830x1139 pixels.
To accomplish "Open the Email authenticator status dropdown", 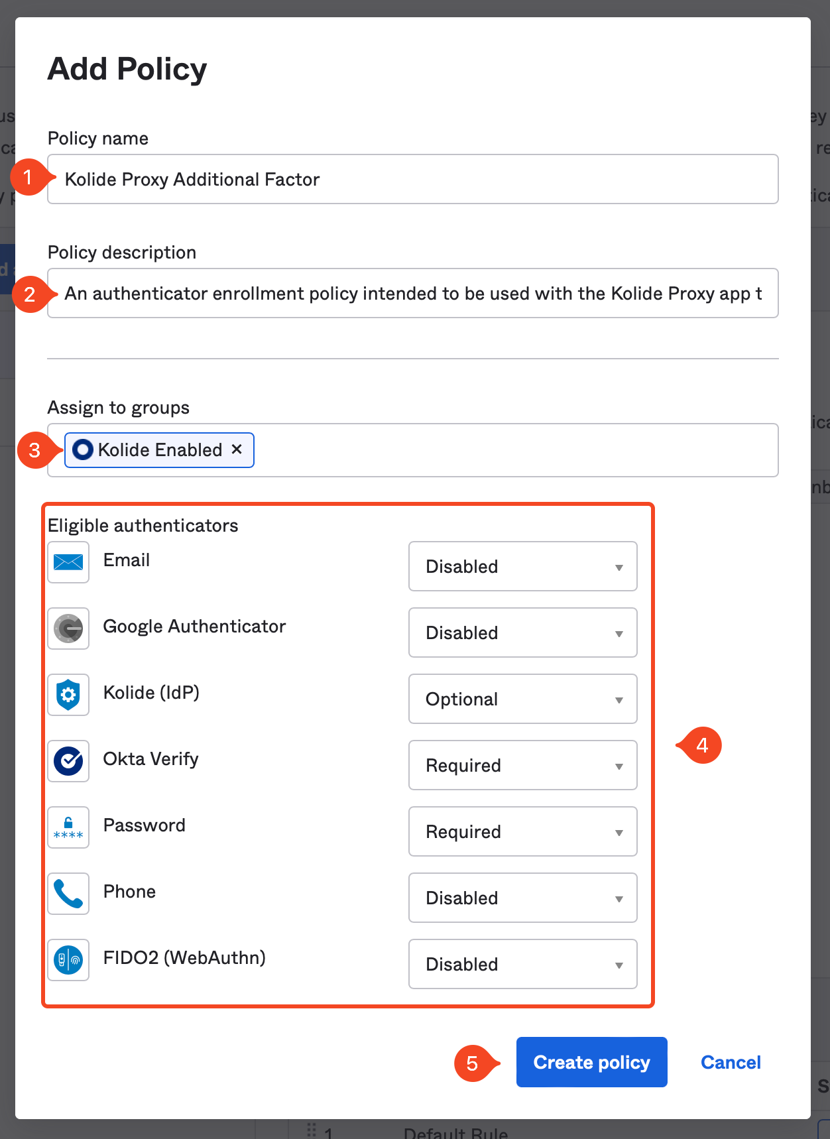I will coord(523,566).
